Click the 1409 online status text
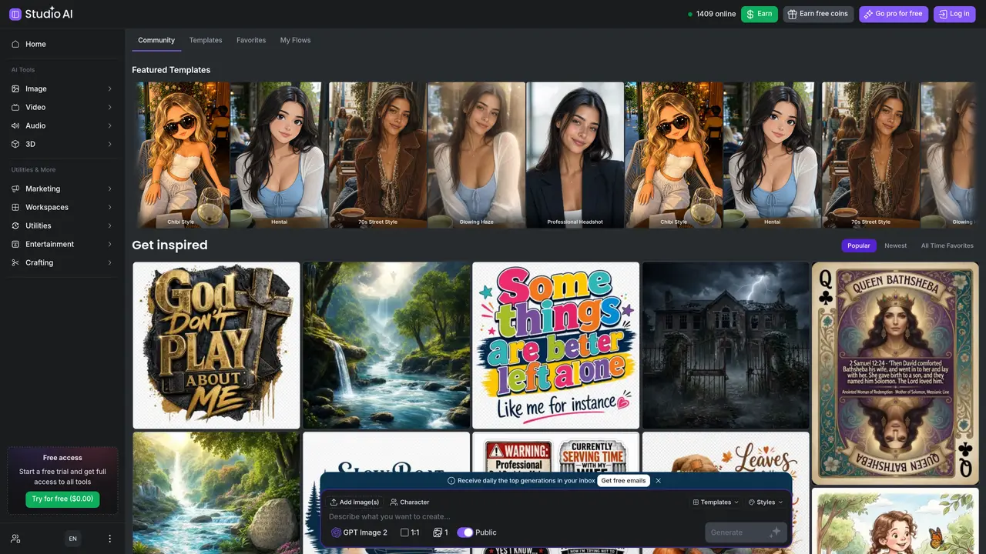 (716, 14)
